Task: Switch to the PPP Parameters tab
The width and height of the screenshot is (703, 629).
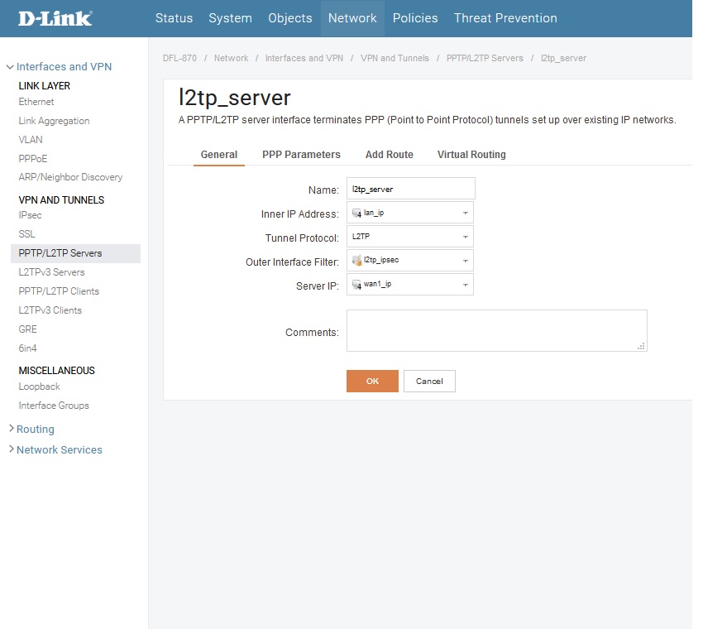Action: click(301, 155)
